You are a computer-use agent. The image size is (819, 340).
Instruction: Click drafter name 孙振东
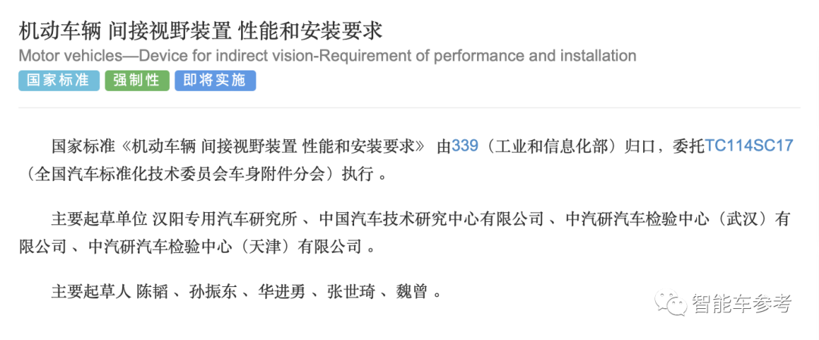[213, 292]
